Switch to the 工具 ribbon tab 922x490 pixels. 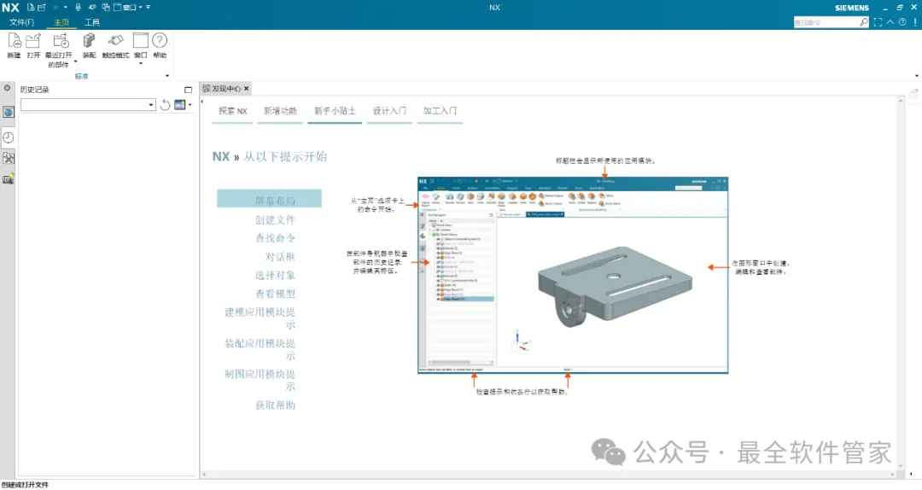point(91,22)
